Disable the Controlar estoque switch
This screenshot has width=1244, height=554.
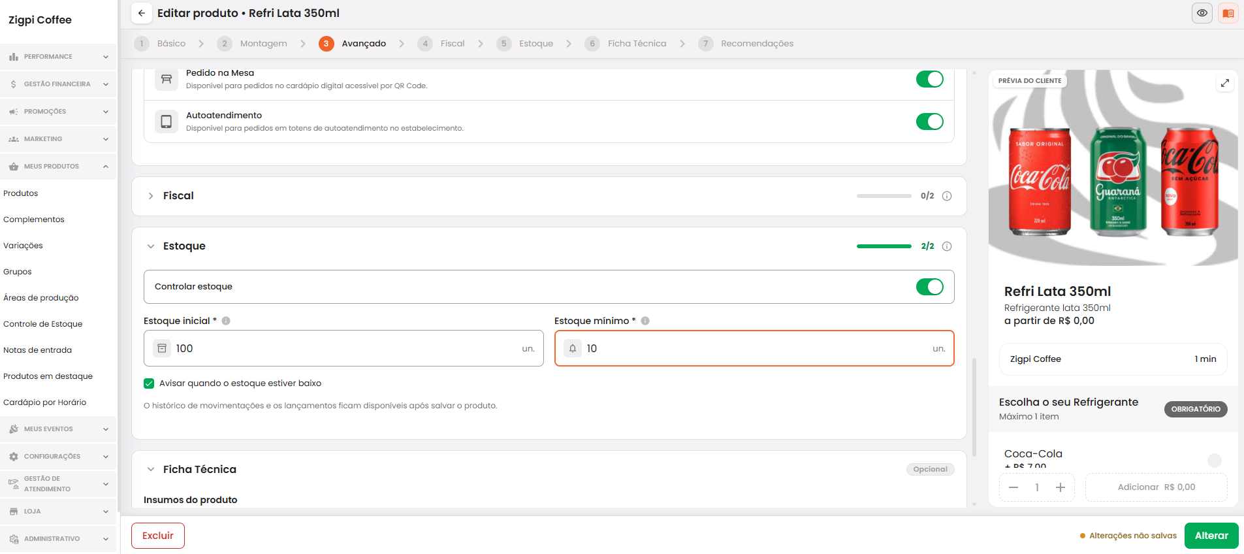click(930, 287)
